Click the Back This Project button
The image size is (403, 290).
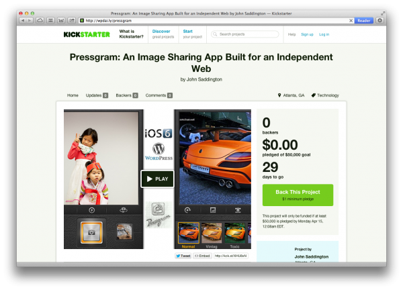pos(298,195)
